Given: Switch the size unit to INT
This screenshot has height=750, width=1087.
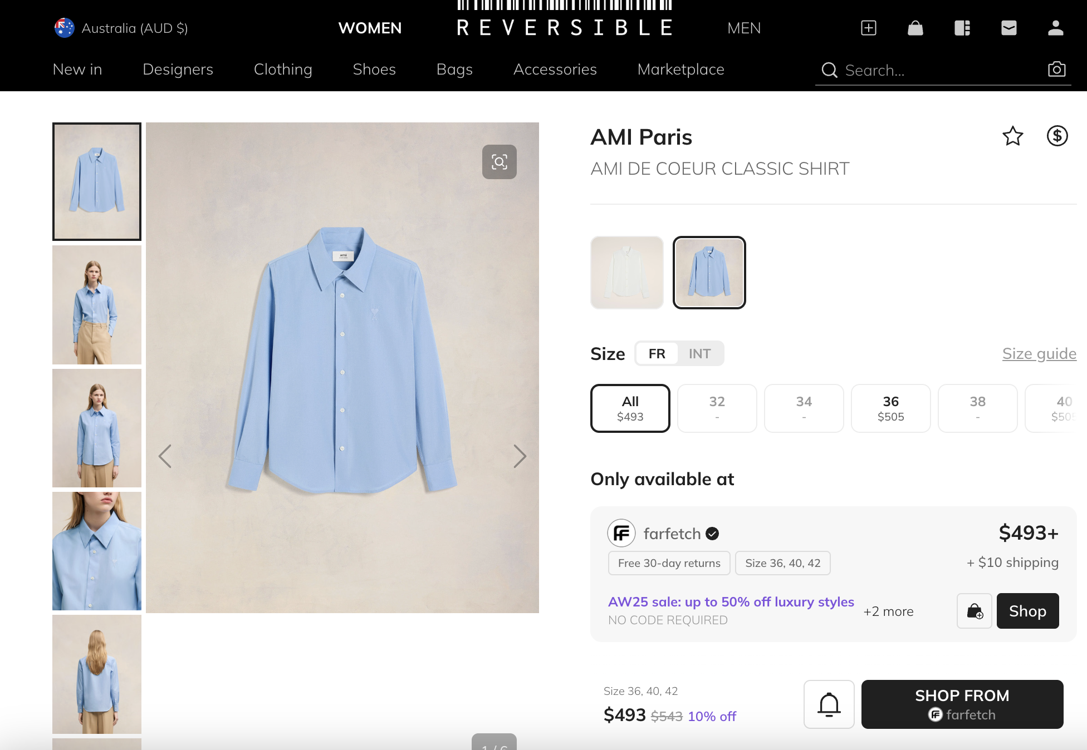Looking at the screenshot, I should 700,353.
